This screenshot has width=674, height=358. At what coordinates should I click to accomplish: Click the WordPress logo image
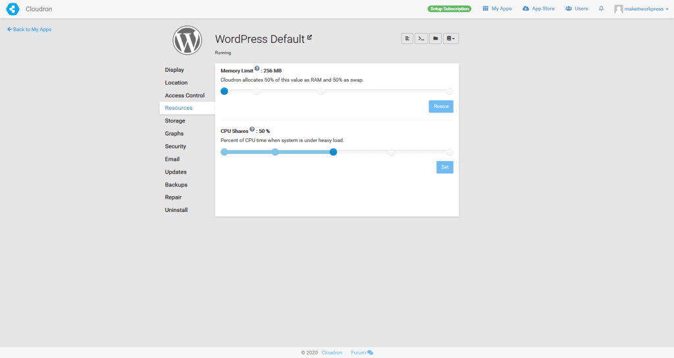click(187, 40)
